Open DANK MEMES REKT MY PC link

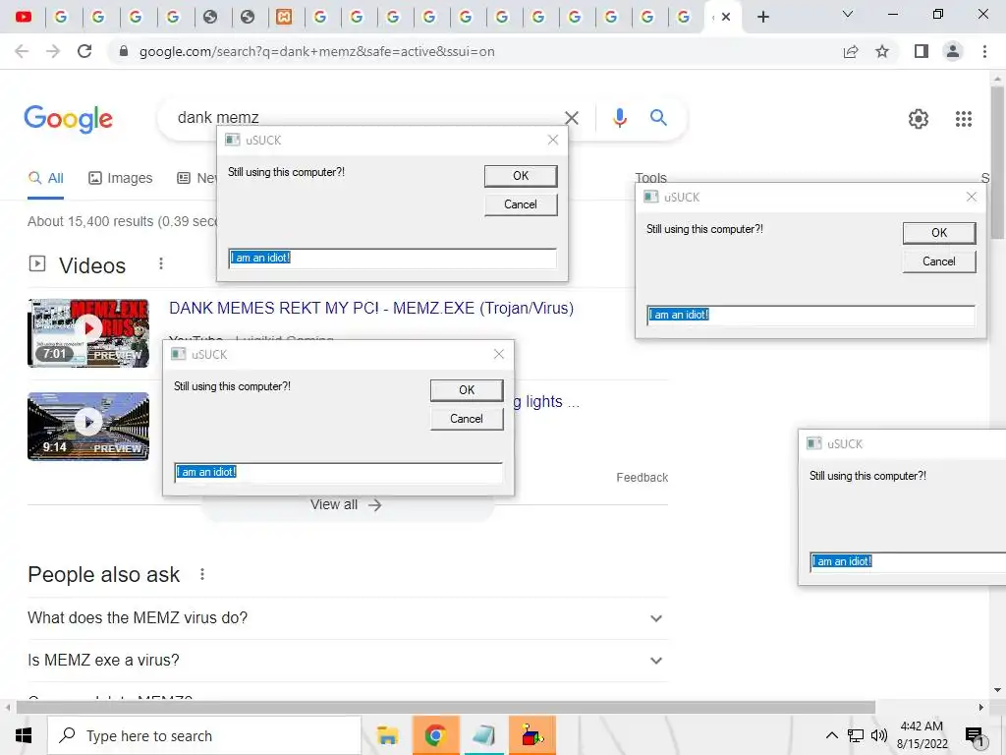(370, 308)
